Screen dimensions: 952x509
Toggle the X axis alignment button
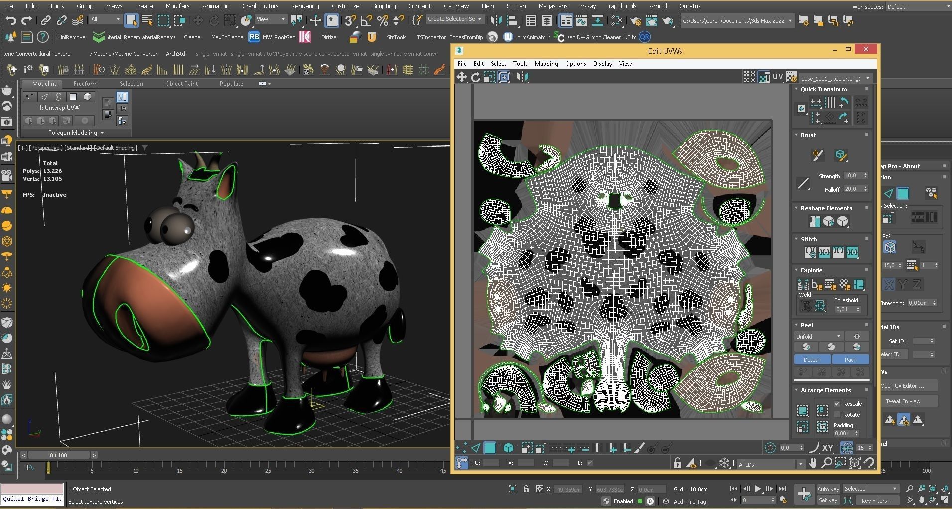889,285
